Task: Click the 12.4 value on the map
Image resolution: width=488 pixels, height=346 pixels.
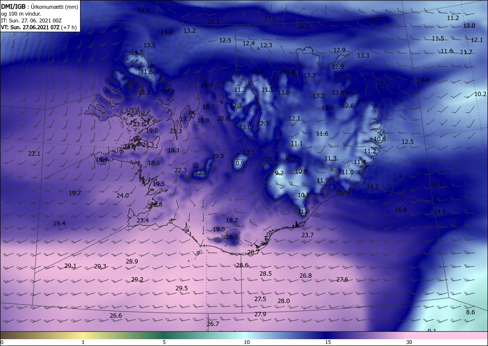Action: [248, 43]
